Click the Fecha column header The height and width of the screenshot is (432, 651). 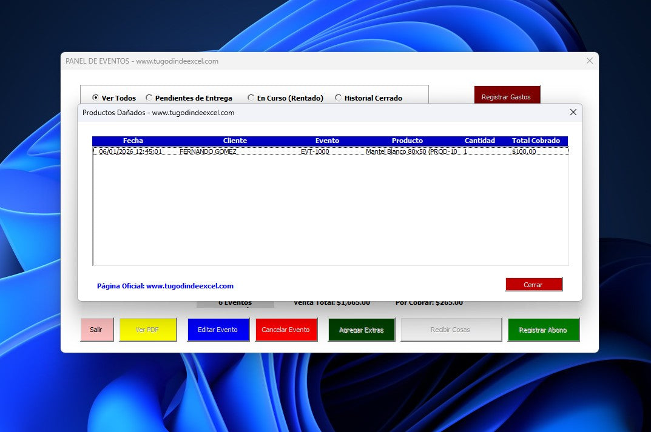[x=133, y=141]
